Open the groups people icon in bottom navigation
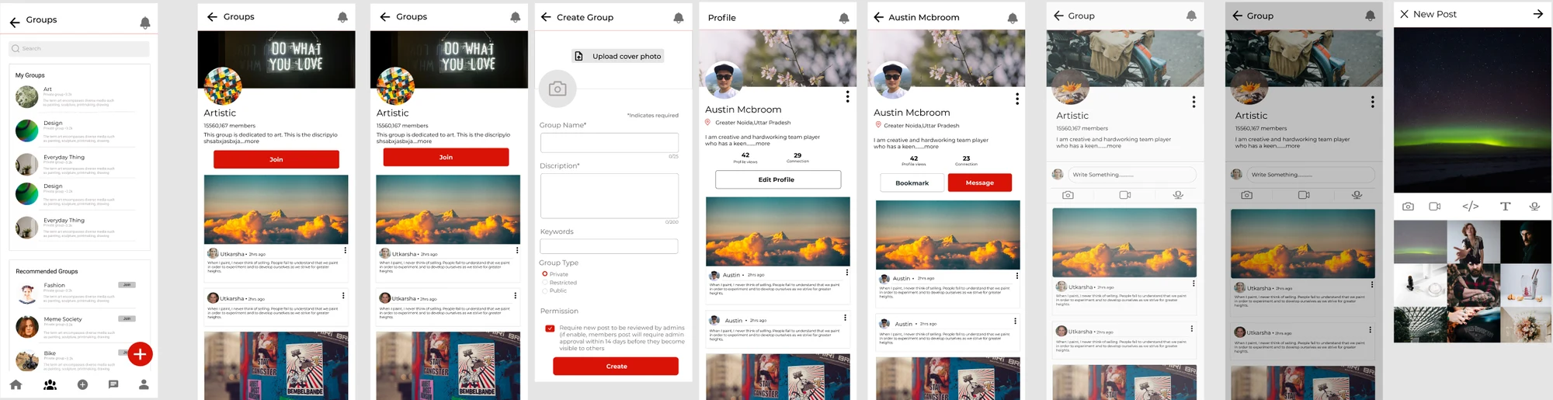1553x400 pixels. [50, 384]
